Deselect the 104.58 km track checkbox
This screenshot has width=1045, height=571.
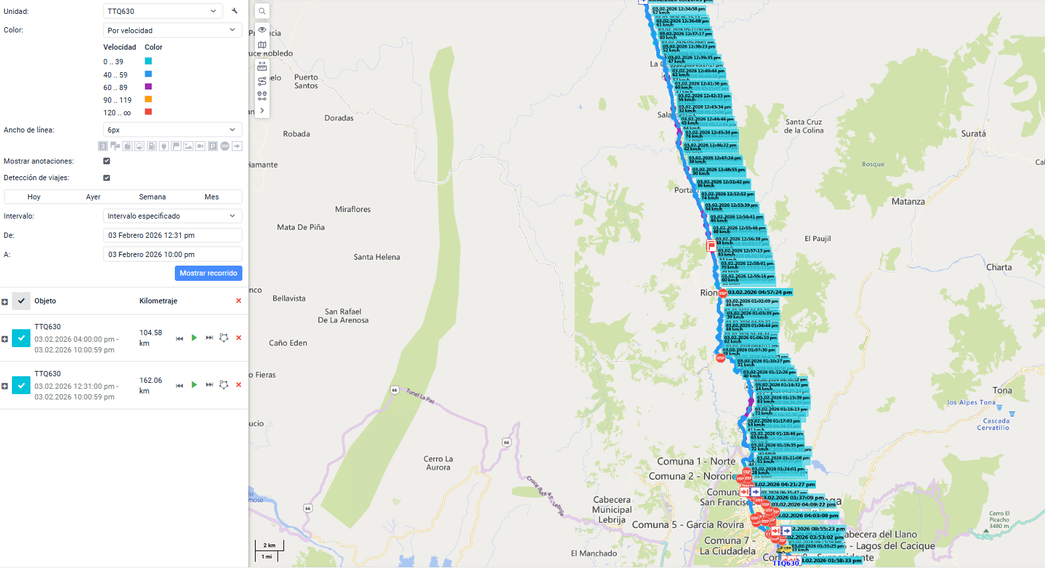21,338
